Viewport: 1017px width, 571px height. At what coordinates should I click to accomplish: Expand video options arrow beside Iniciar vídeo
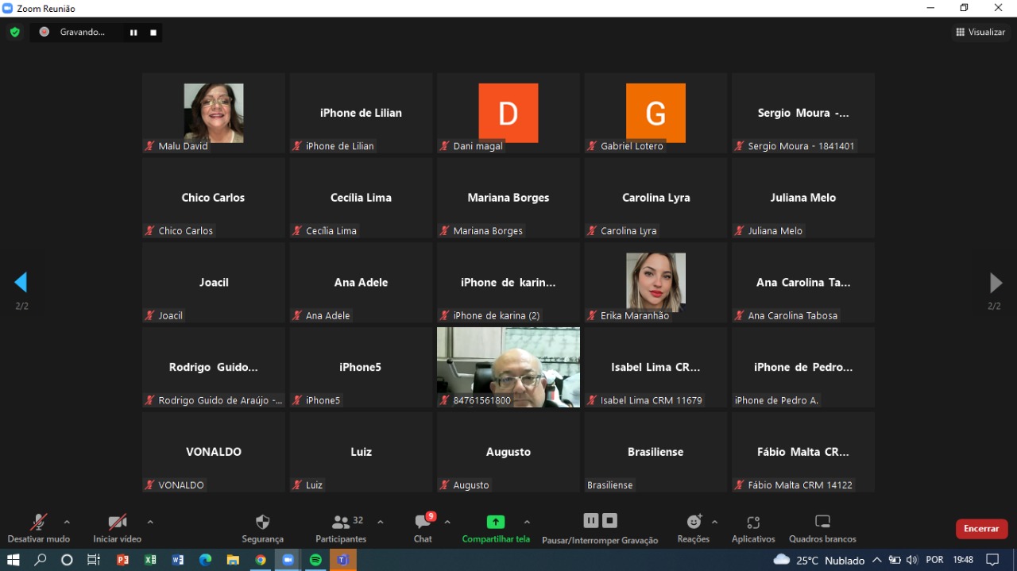click(150, 522)
